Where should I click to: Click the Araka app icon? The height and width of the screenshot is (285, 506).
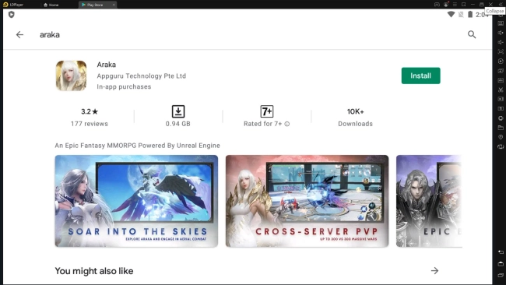71,76
